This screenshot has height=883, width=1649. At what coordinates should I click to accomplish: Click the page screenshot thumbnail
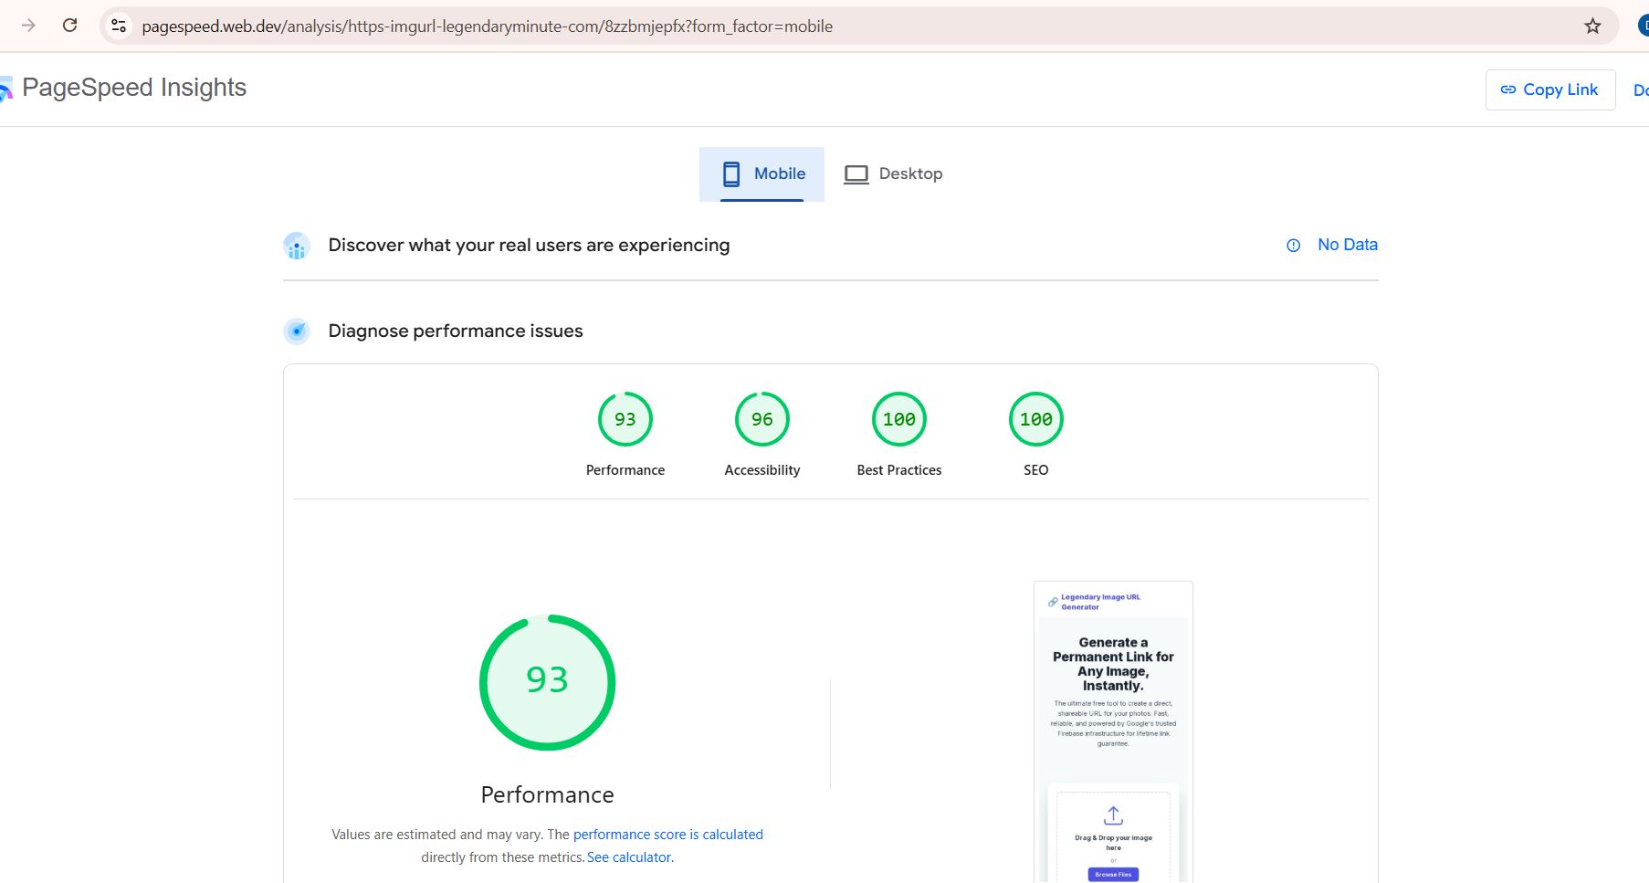(x=1113, y=732)
